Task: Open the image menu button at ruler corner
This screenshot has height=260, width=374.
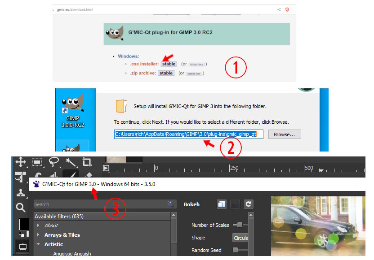Action: (x=106, y=168)
